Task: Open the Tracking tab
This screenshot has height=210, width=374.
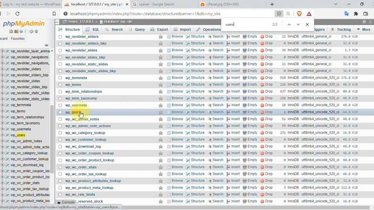Action: (341, 30)
